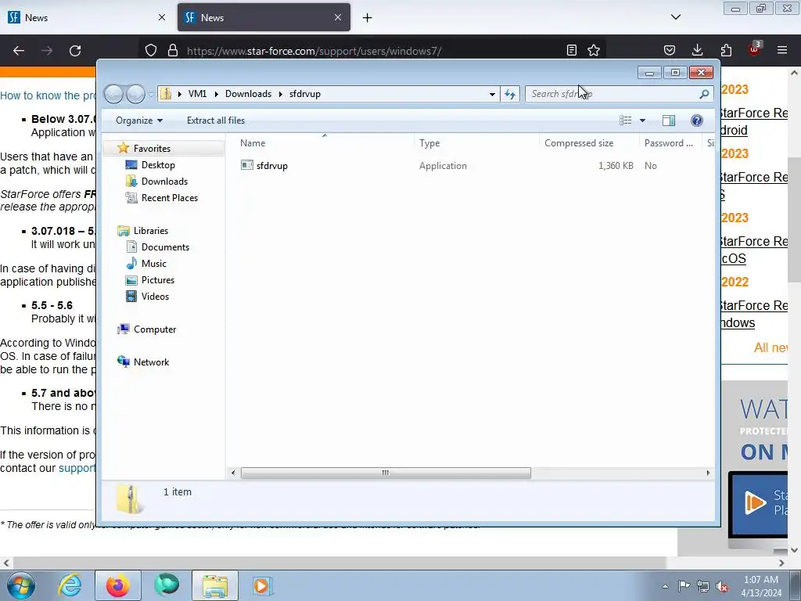Image resolution: width=801 pixels, height=601 pixels.
Task: Click the Windows Media Player taskbar icon
Action: (x=262, y=585)
